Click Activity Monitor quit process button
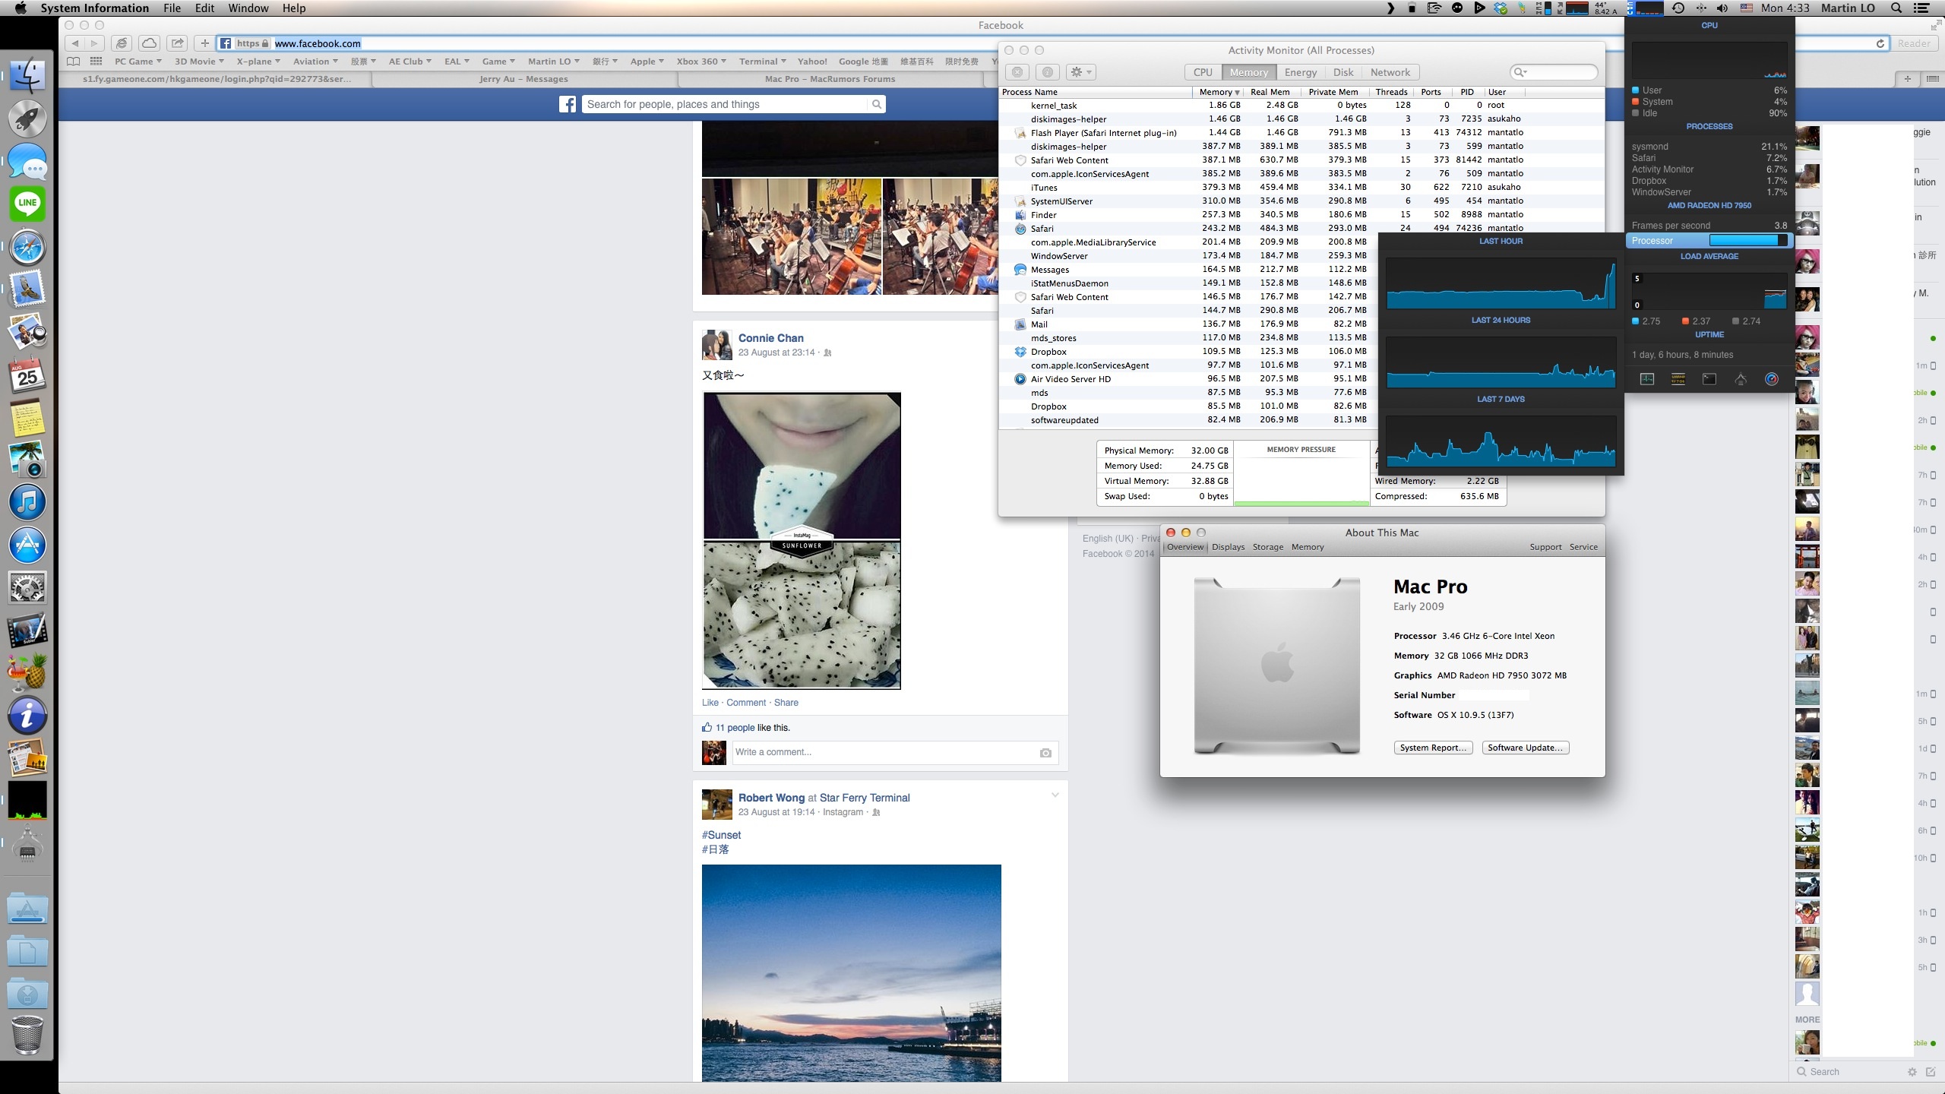The image size is (1945, 1094). 1017,72
